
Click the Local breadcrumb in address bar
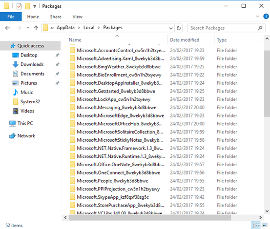(x=89, y=28)
